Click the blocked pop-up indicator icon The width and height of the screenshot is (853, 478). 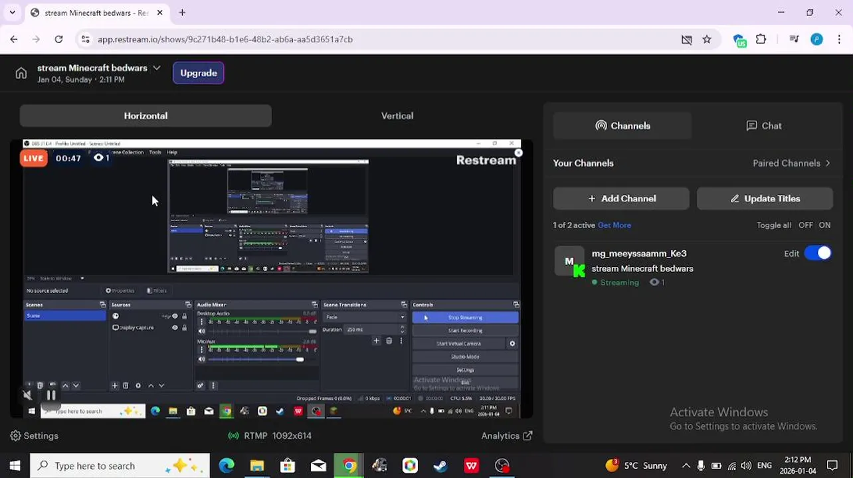[687, 39]
